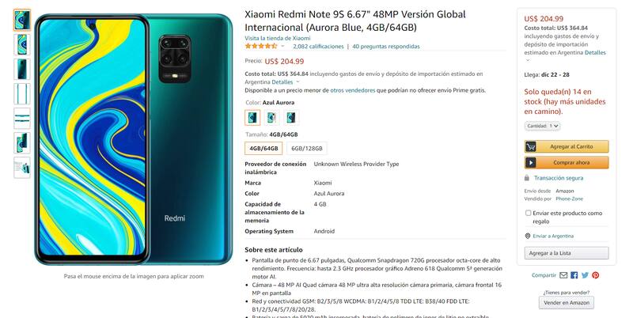Select the last product image thumbnail
633x318 pixels.
click(x=22, y=168)
